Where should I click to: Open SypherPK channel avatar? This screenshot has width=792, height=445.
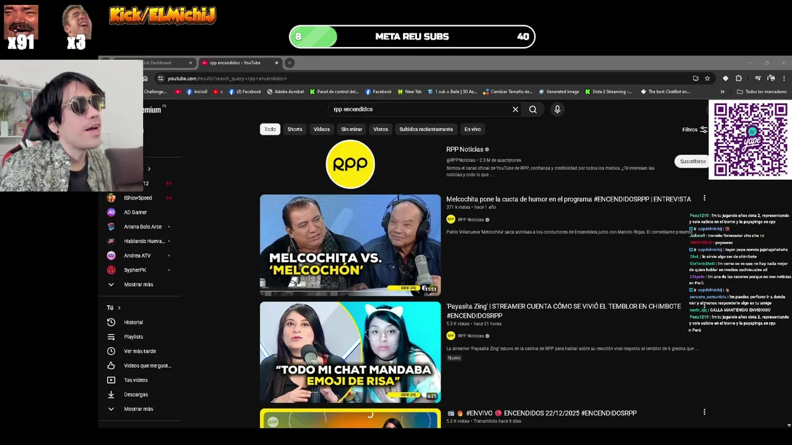(x=111, y=270)
